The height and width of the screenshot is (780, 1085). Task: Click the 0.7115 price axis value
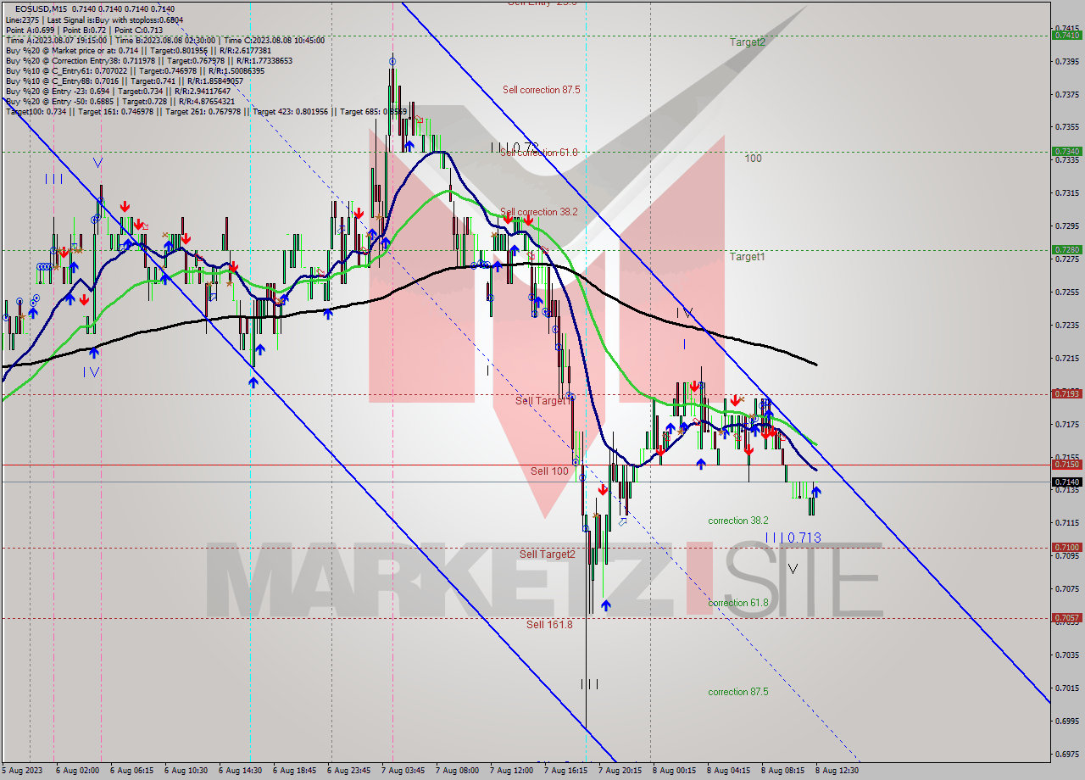1067,522
